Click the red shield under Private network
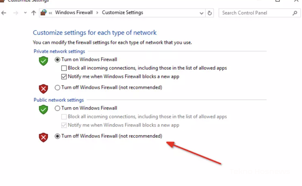 [43, 89]
